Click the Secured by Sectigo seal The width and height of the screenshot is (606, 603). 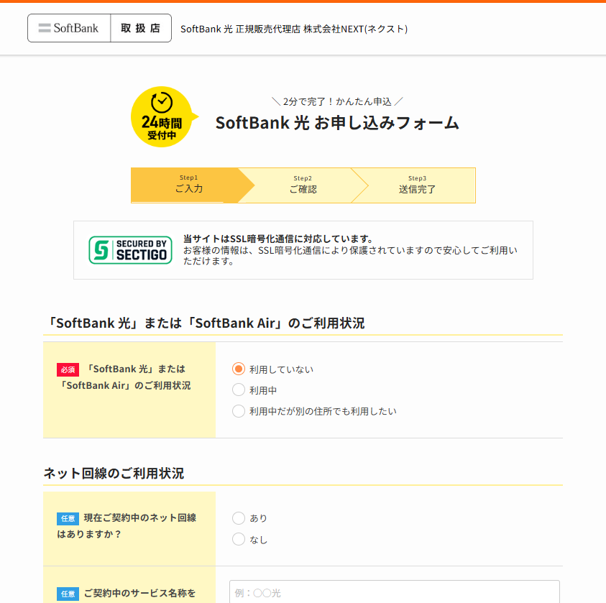[130, 249]
